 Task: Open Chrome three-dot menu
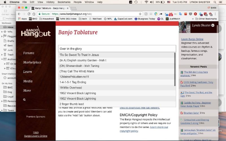coord(215,14)
